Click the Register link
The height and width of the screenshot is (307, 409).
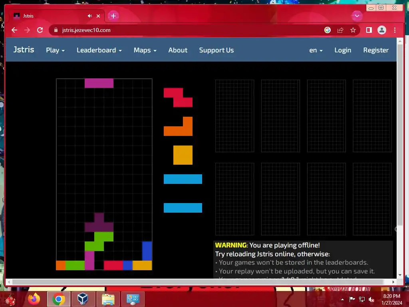(x=375, y=50)
